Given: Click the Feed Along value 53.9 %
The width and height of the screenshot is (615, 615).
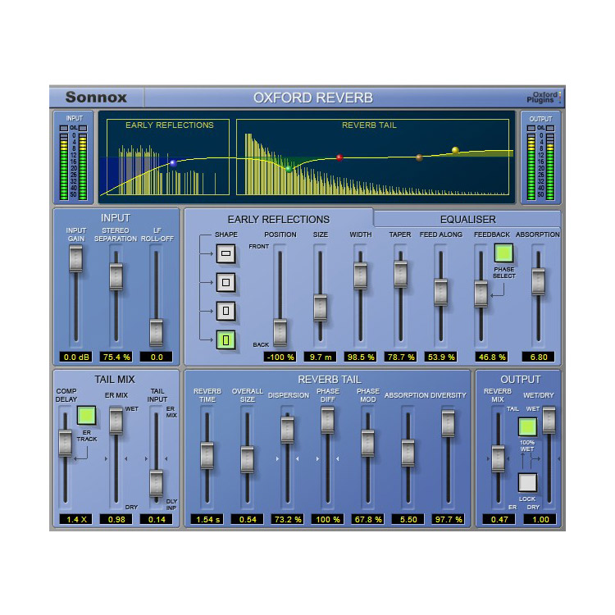Looking at the screenshot, I should click(x=441, y=357).
